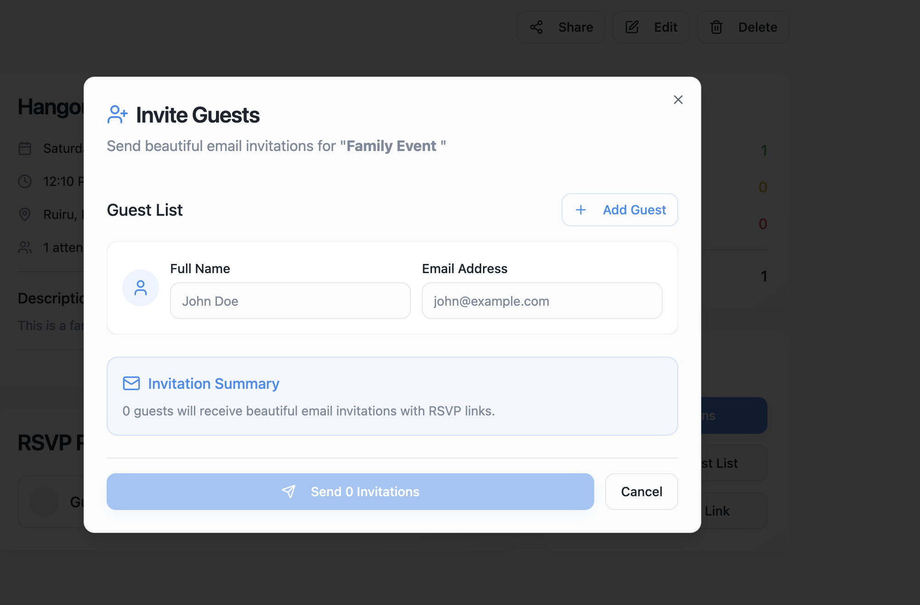Click the guest avatar icon
The width and height of the screenshot is (920, 605).
(141, 288)
